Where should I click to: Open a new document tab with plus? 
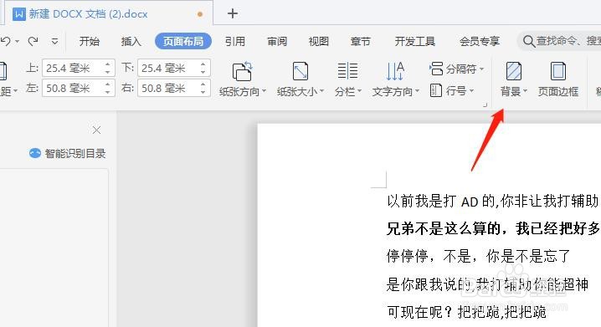(232, 13)
